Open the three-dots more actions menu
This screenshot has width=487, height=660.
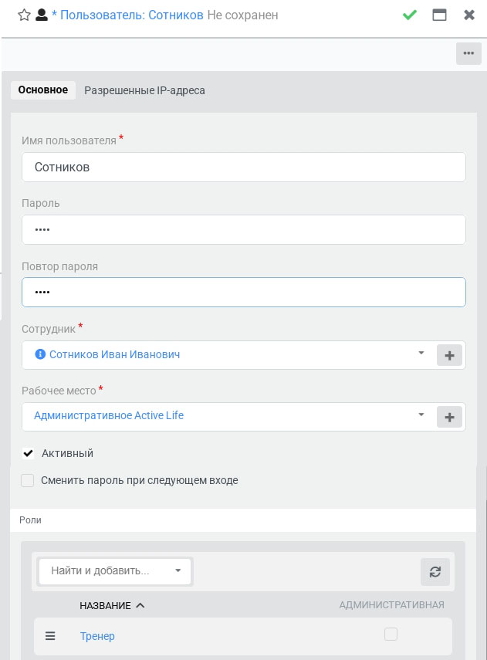[468, 53]
